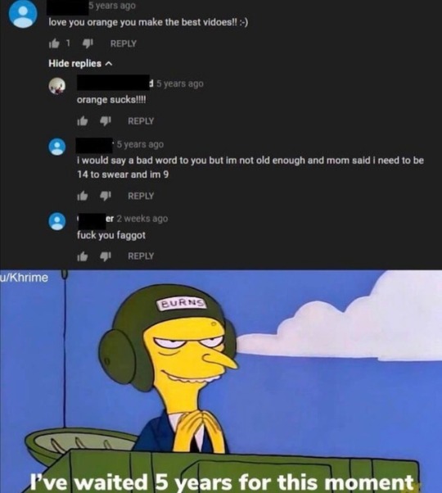The image size is (442, 493).
Task: Click the '2 weeks ago' timestamp link
Action: pos(142,219)
